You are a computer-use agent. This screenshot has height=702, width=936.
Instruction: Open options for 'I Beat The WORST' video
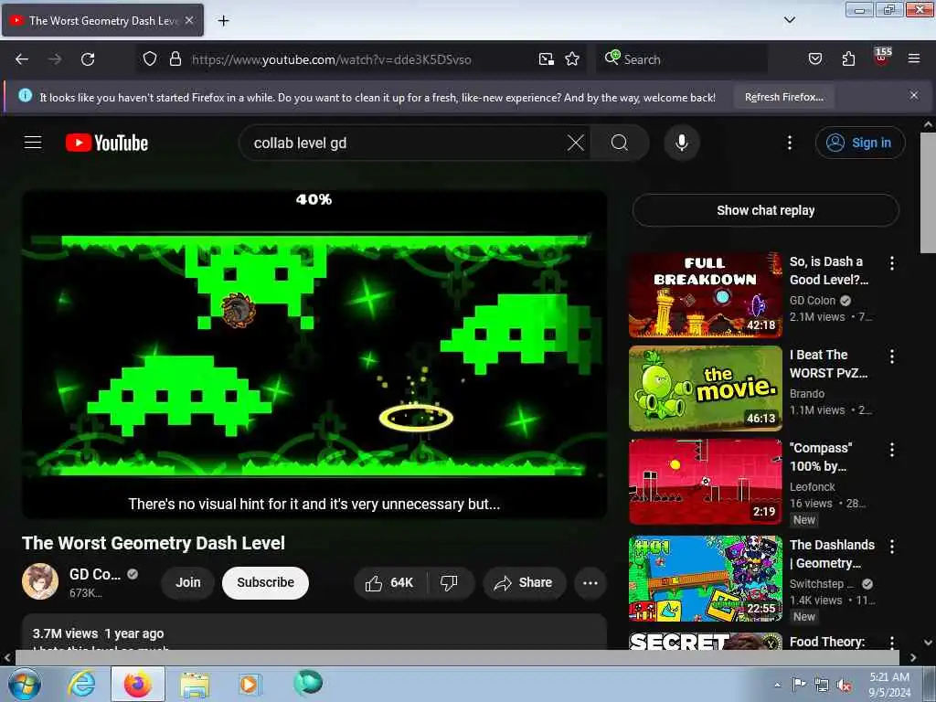click(892, 356)
